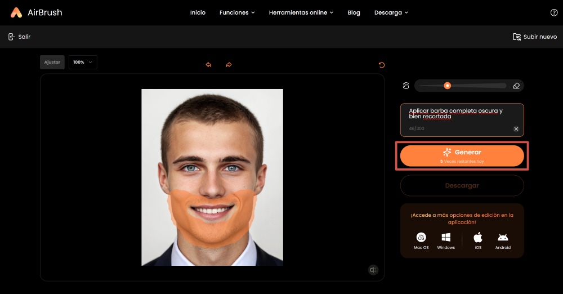Undo the last brush stroke
The height and width of the screenshot is (294, 563).
[x=208, y=65]
